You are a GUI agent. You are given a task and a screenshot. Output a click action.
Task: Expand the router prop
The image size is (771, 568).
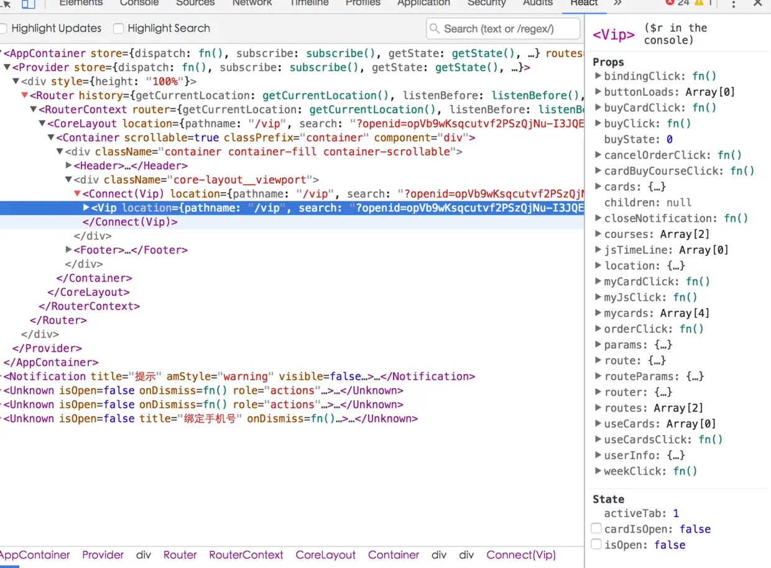598,392
